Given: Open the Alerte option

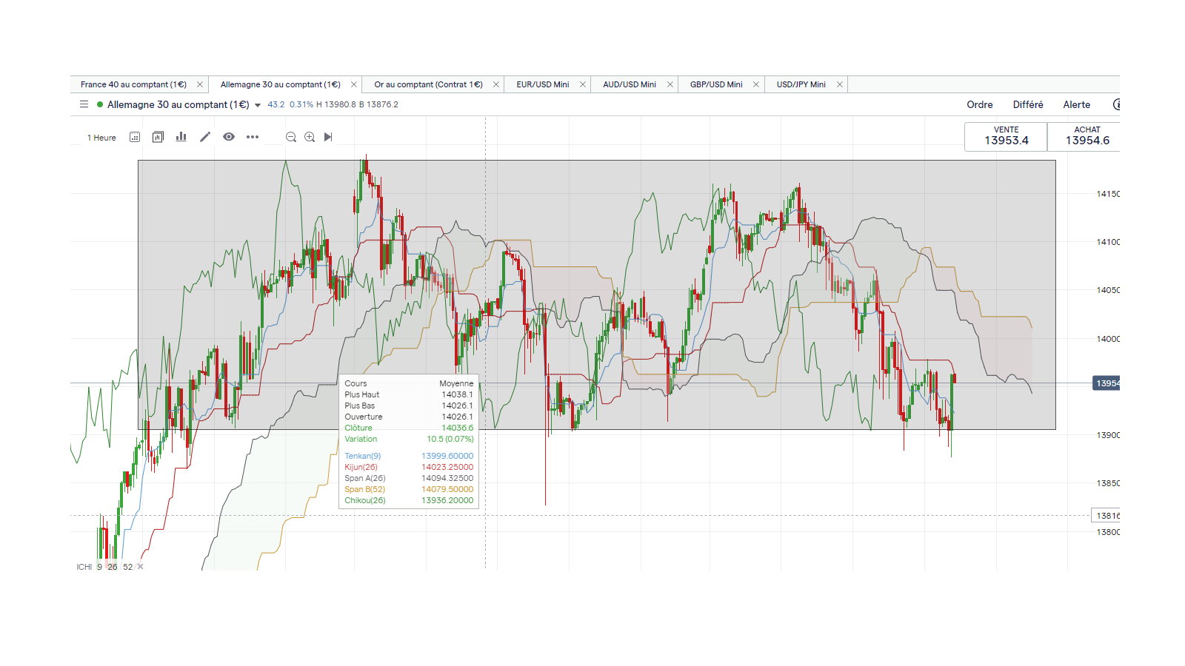Looking at the screenshot, I should [x=1076, y=104].
